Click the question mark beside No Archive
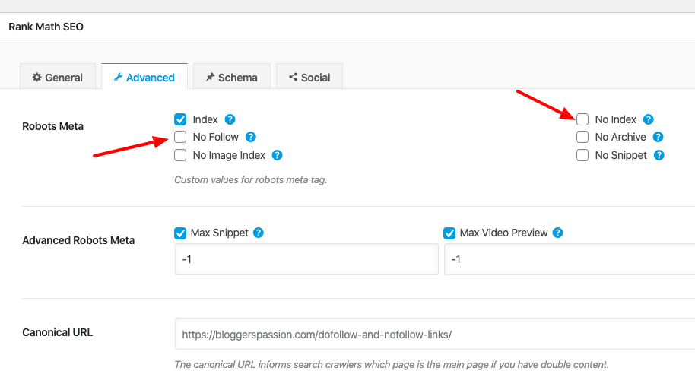 pos(659,137)
